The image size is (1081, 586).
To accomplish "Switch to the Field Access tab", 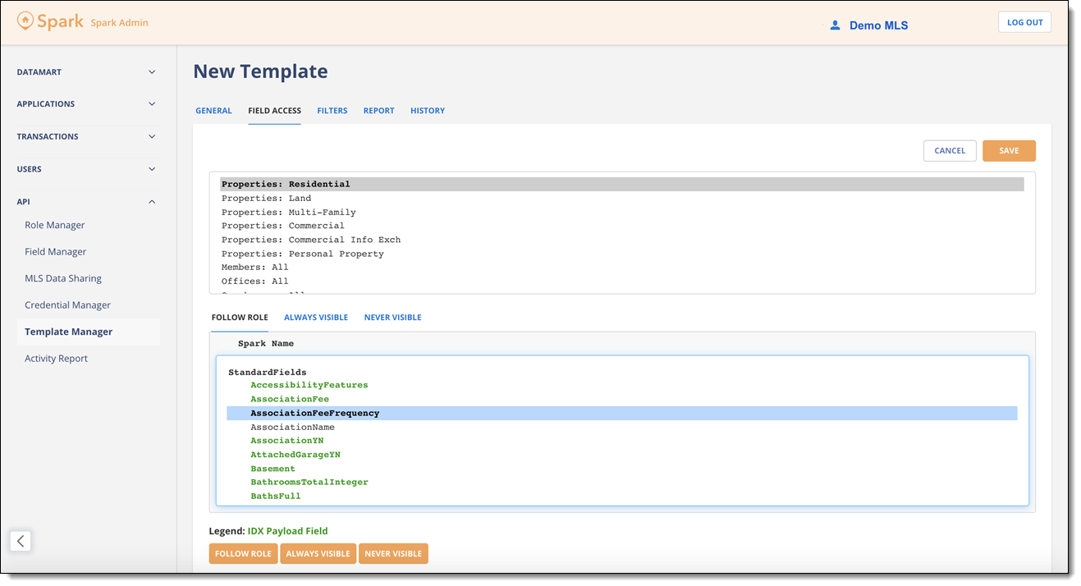I will click(275, 111).
